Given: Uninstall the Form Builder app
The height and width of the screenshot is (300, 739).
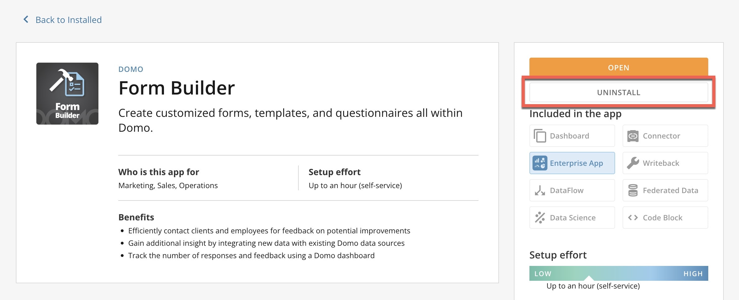Looking at the screenshot, I should tap(619, 92).
